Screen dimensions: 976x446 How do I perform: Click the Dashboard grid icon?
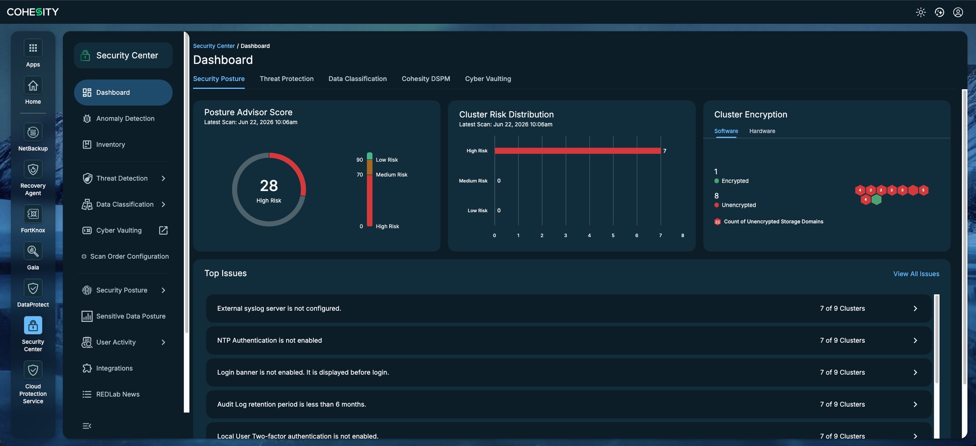pos(87,93)
